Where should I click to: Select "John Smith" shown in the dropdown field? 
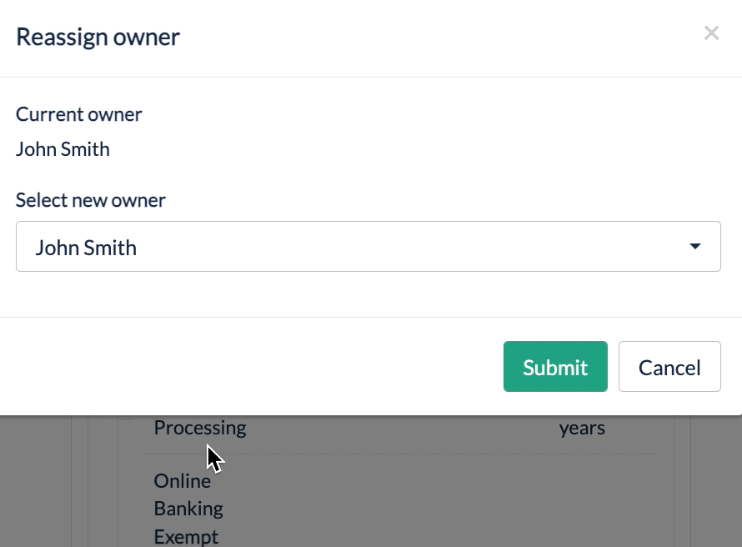point(84,247)
